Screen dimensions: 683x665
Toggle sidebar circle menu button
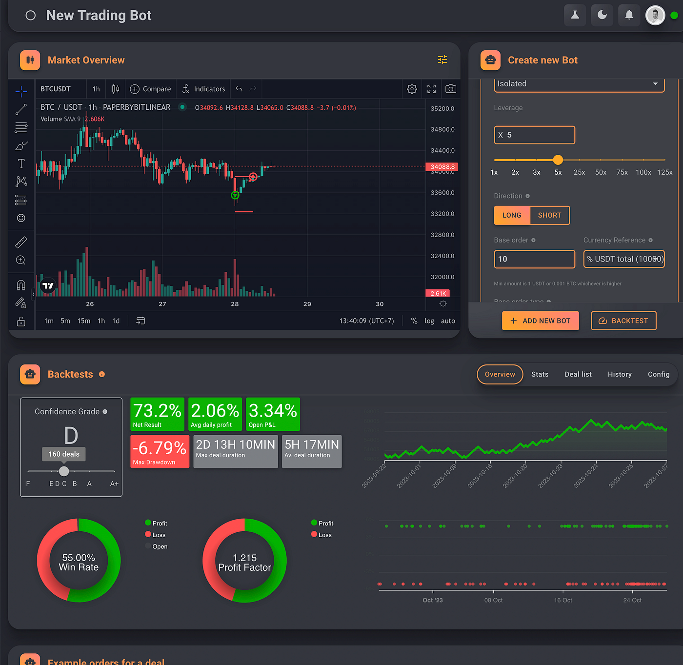[x=31, y=16]
